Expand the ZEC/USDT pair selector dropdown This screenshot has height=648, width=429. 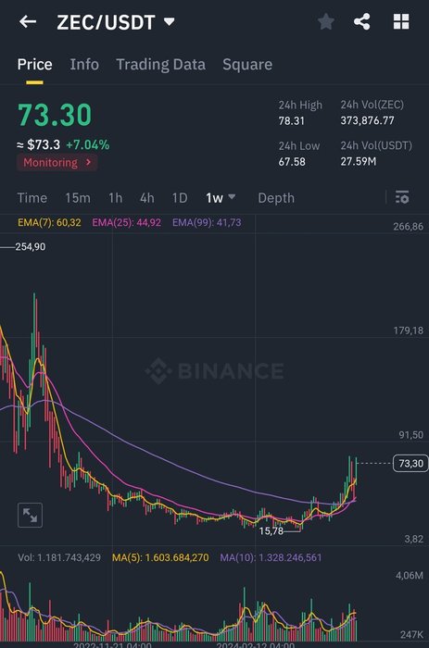170,21
